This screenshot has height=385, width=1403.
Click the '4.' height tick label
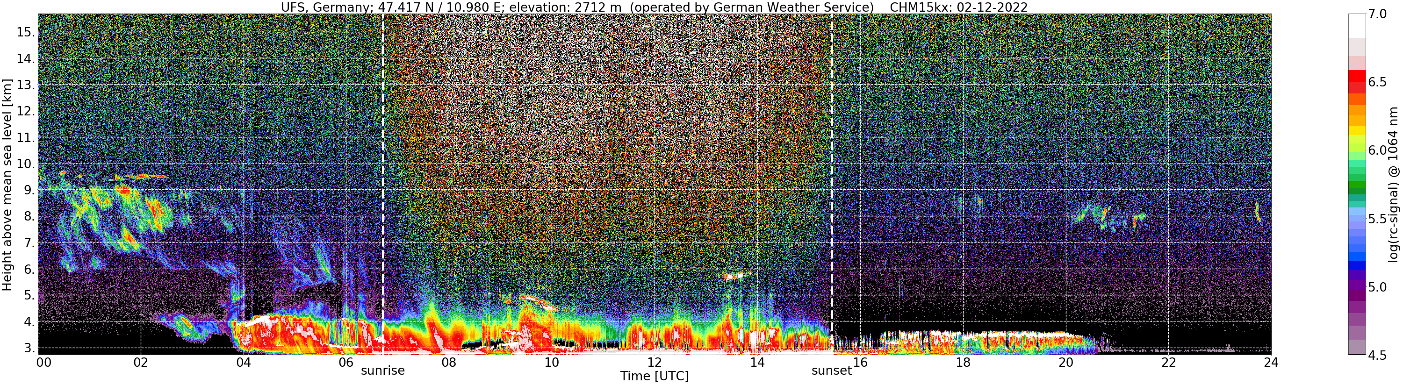(x=29, y=322)
